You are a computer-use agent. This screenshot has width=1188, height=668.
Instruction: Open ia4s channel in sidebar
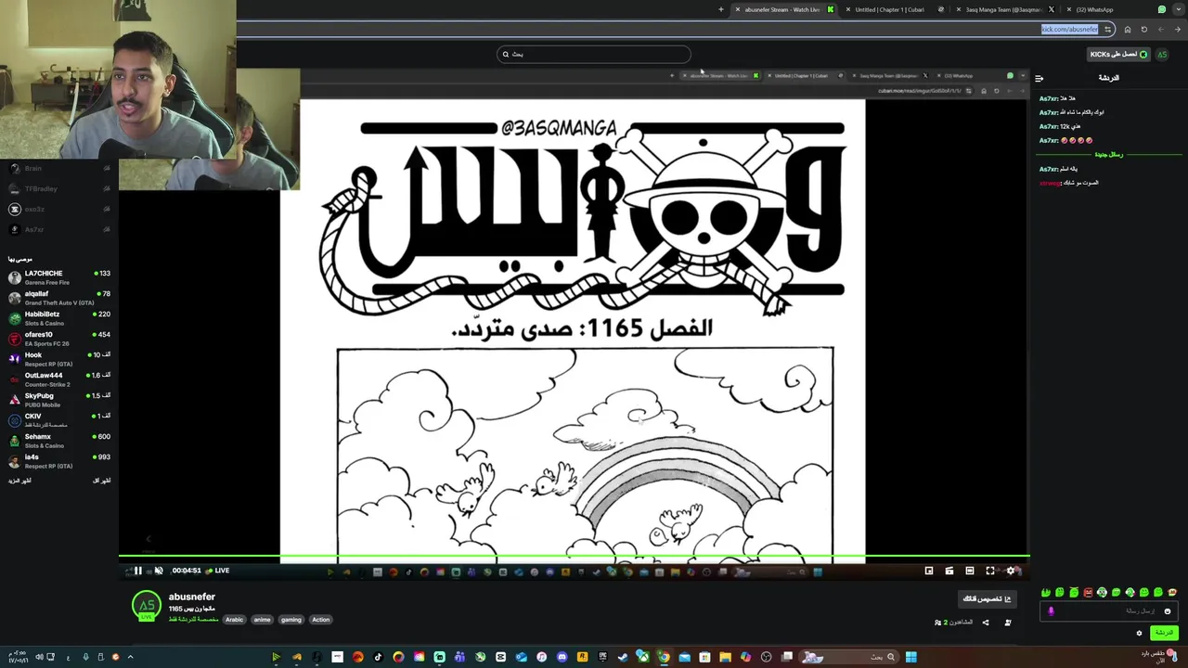(59, 461)
